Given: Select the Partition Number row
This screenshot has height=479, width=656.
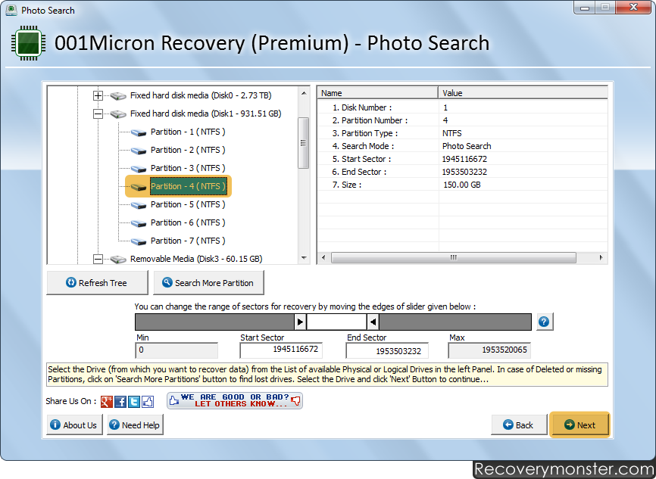Looking at the screenshot, I should 462,120.
